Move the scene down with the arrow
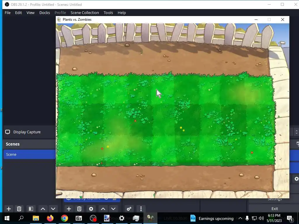The width and height of the screenshot is (299, 224). pos(53,209)
